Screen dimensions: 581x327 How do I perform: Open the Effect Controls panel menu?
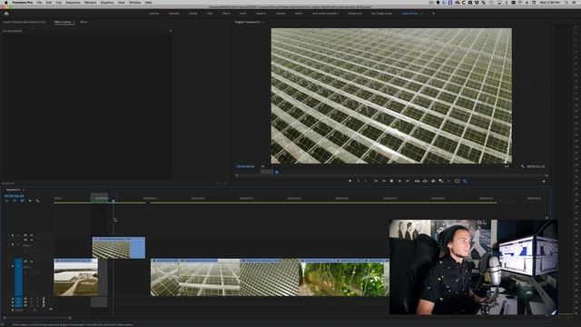tap(74, 22)
